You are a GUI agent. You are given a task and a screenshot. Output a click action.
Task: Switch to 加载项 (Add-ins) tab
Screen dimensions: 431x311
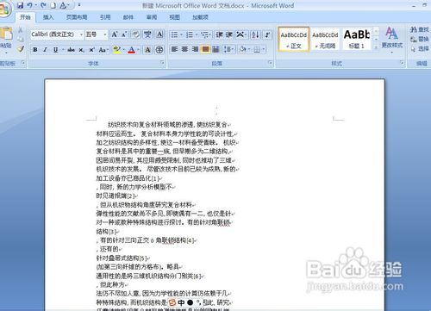[x=200, y=17]
